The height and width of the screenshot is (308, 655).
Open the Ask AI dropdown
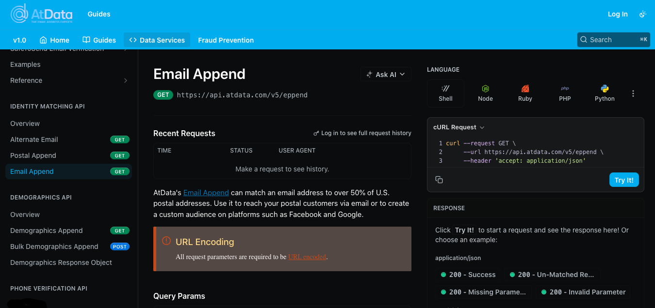[386, 74]
